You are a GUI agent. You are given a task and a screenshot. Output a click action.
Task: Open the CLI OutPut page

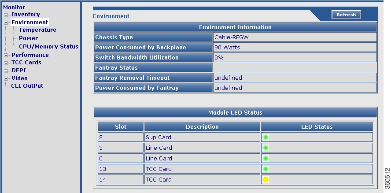27,85
